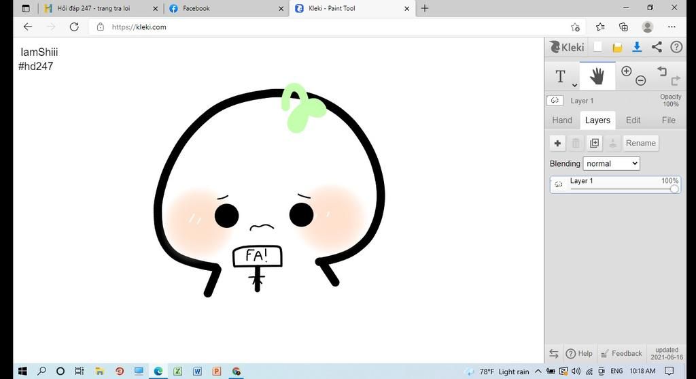696x379 pixels.
Task: Expand the tool selection arrow beside Text
Action: [574, 85]
